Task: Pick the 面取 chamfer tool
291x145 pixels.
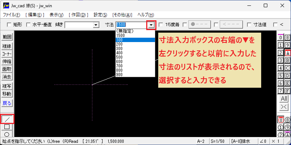Action: tap(7, 69)
